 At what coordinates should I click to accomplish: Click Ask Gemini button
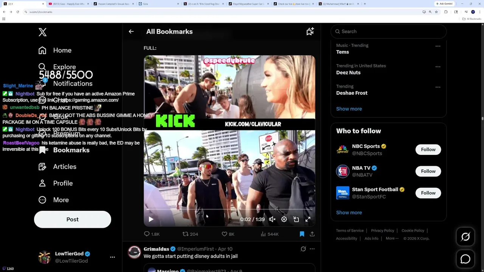point(444,4)
